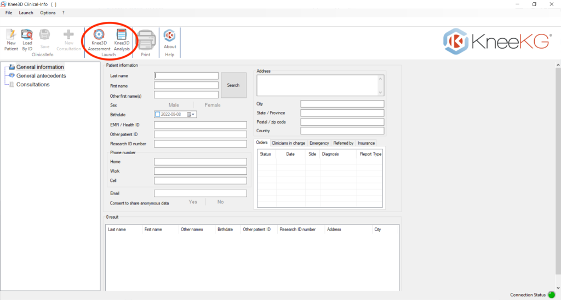Switch to the Emergency tab
This screenshot has width=561, height=300.
point(319,143)
